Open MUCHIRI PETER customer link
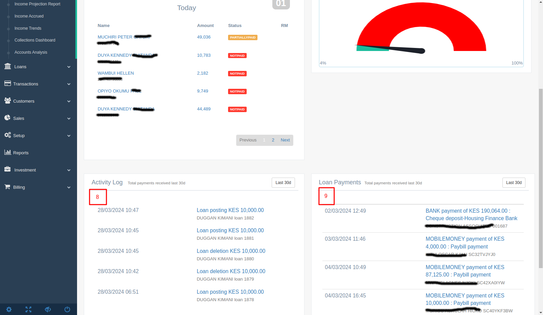This screenshot has width=543, height=315. [x=115, y=37]
